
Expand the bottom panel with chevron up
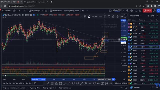[x=122, y=88]
